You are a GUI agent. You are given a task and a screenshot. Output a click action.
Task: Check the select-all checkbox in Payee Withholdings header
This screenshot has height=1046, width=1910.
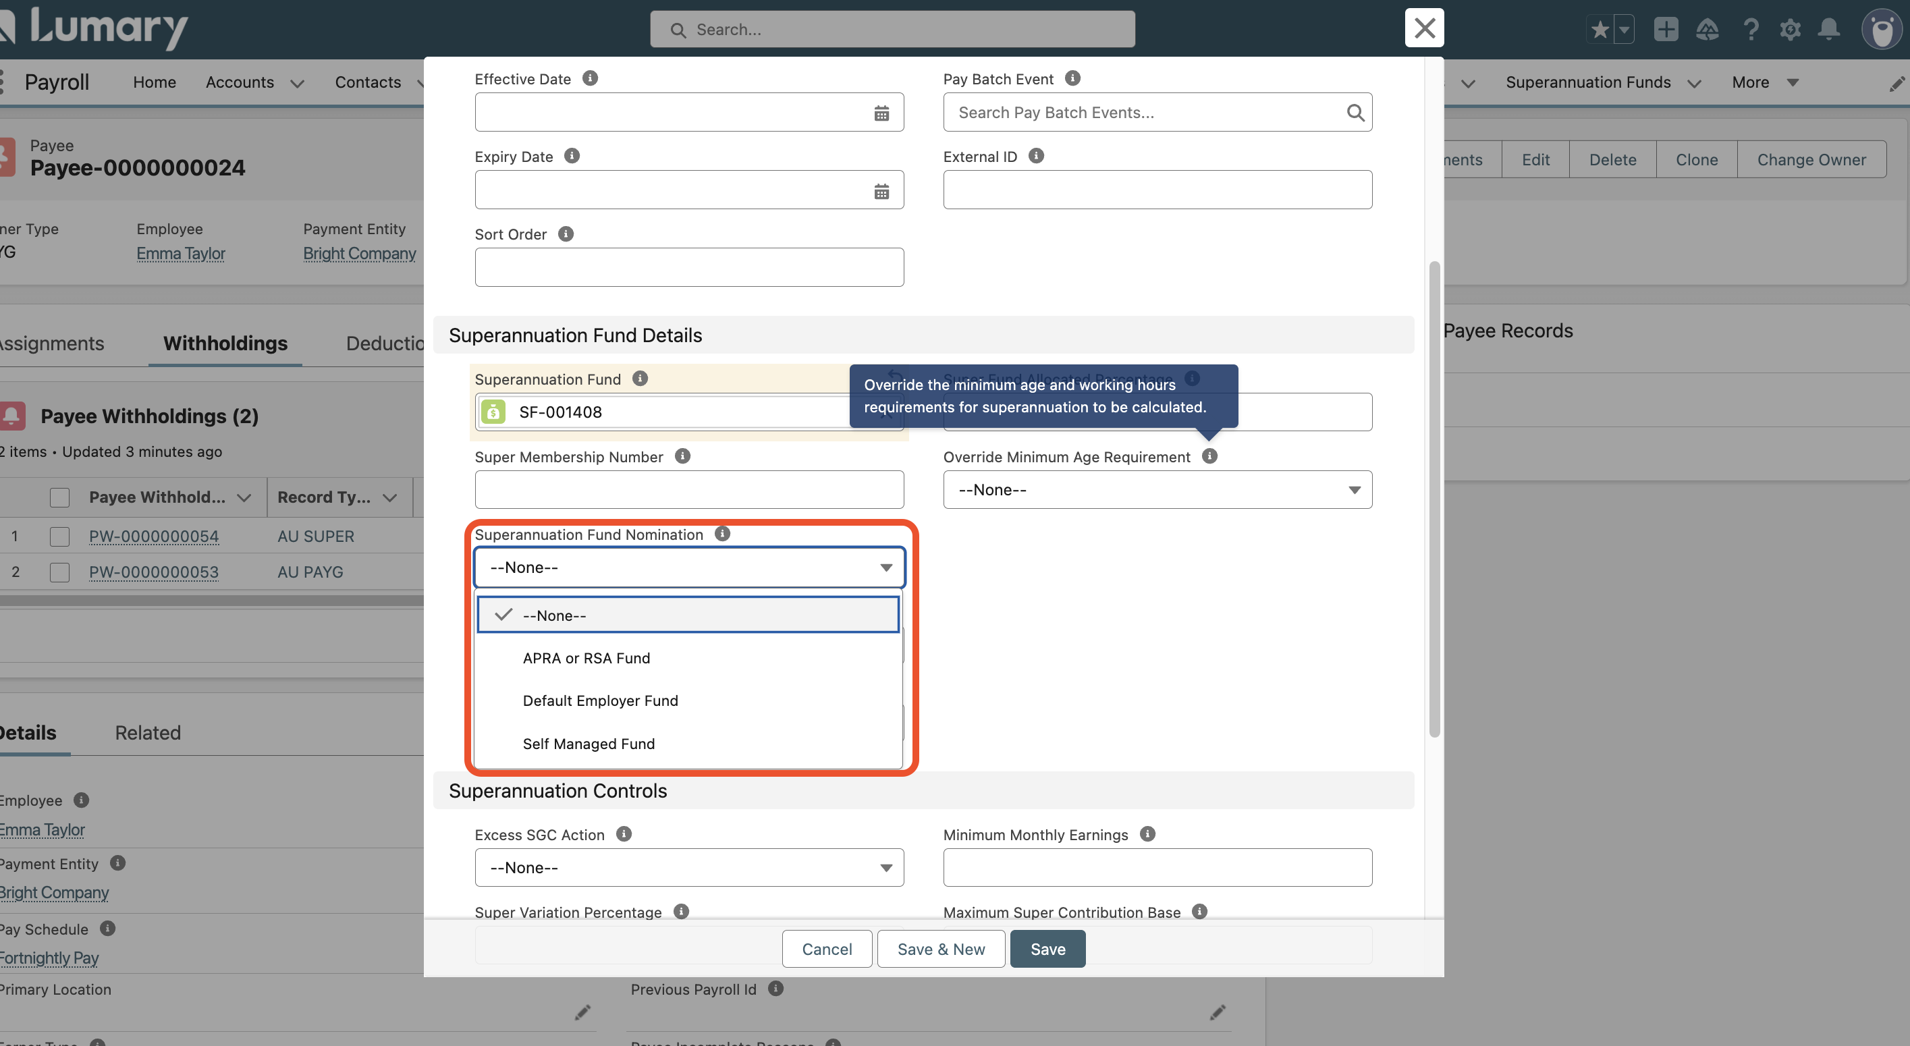[x=59, y=497]
